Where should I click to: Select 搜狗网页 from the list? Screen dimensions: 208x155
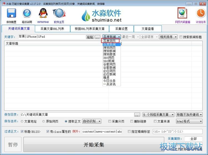click(x=112, y=48)
